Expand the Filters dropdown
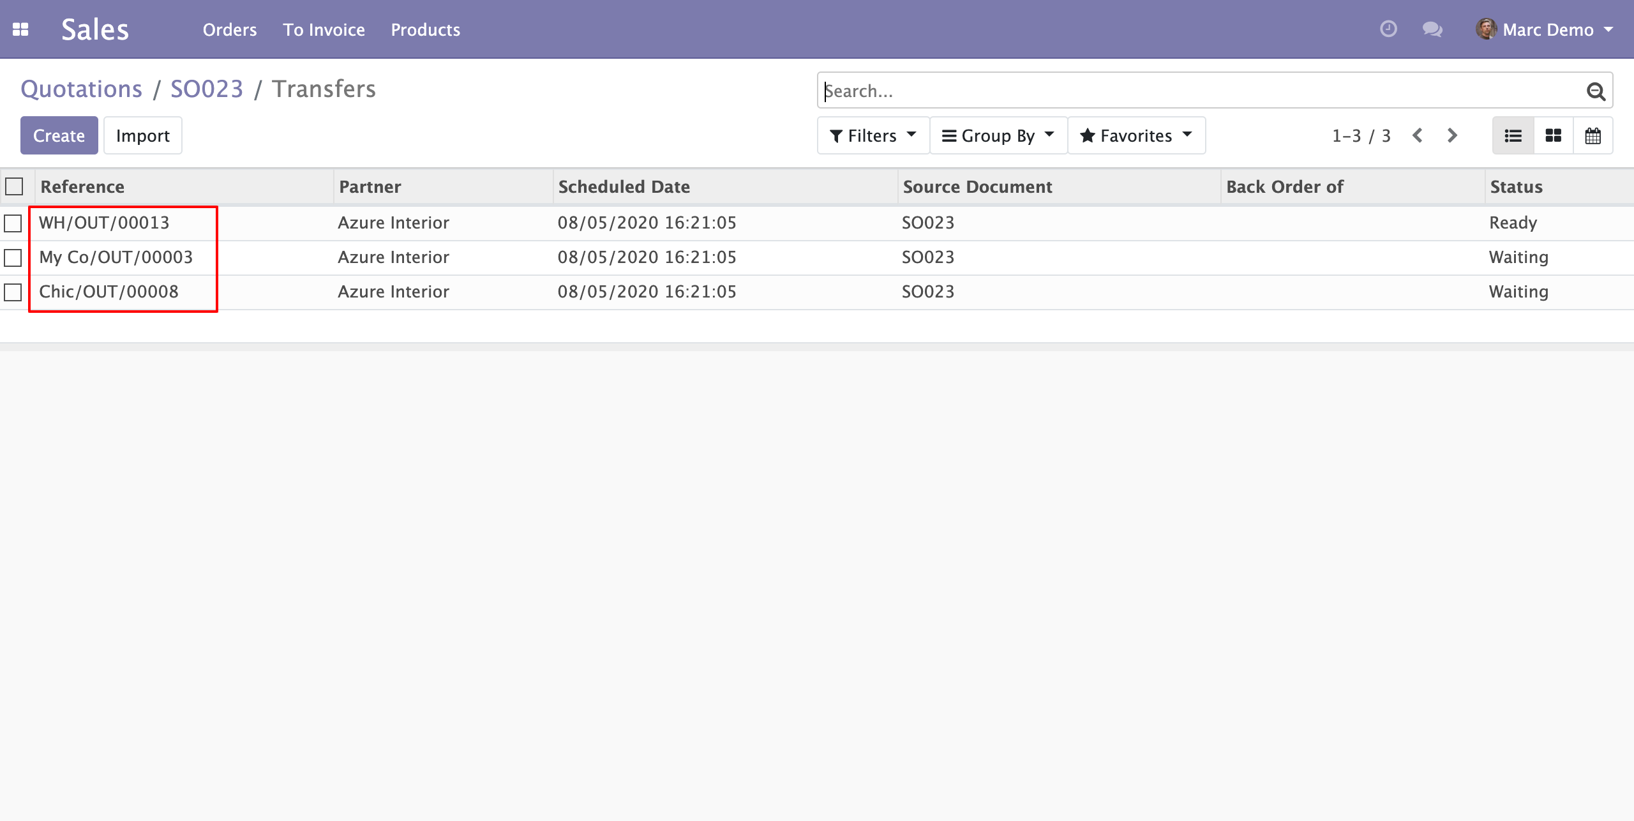The image size is (1634, 821). [873, 135]
